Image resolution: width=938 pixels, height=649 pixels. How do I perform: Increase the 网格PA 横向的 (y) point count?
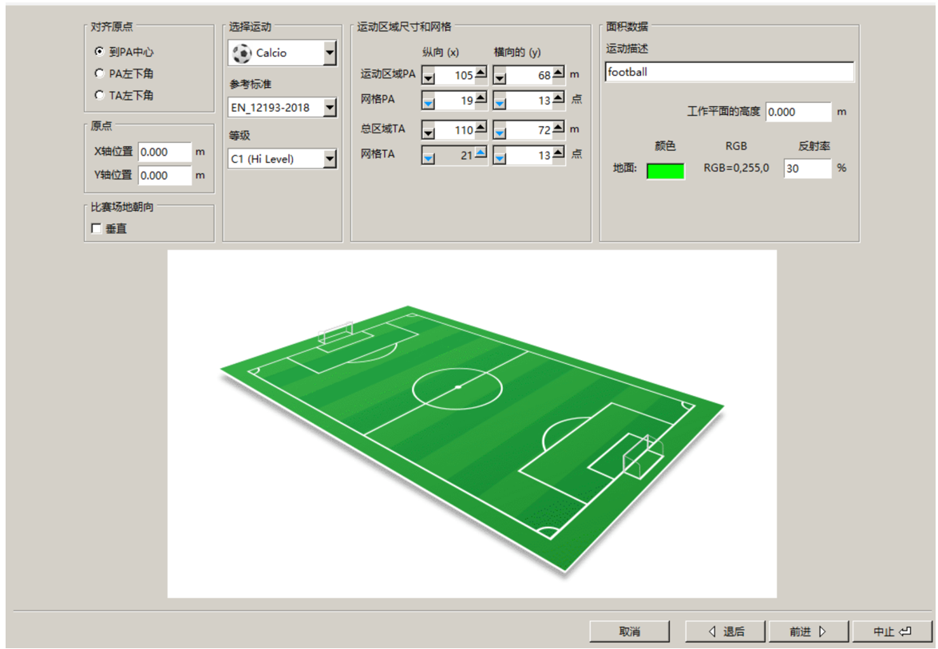point(558,98)
